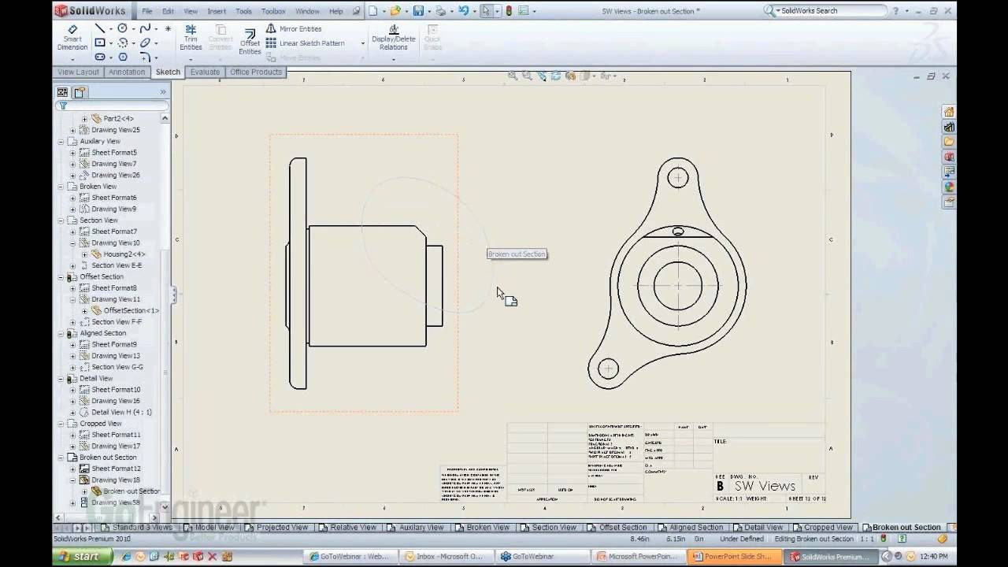
Task: Select the Slot sketch tool
Action: pyautogui.click(x=99, y=57)
